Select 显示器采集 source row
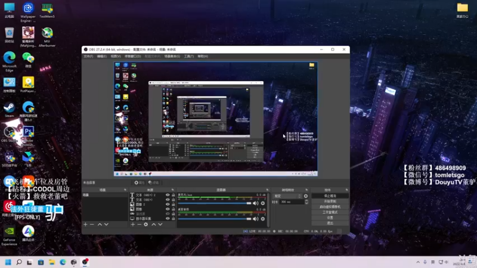Image resolution: width=477 pixels, height=268 pixels. [x=153, y=219]
